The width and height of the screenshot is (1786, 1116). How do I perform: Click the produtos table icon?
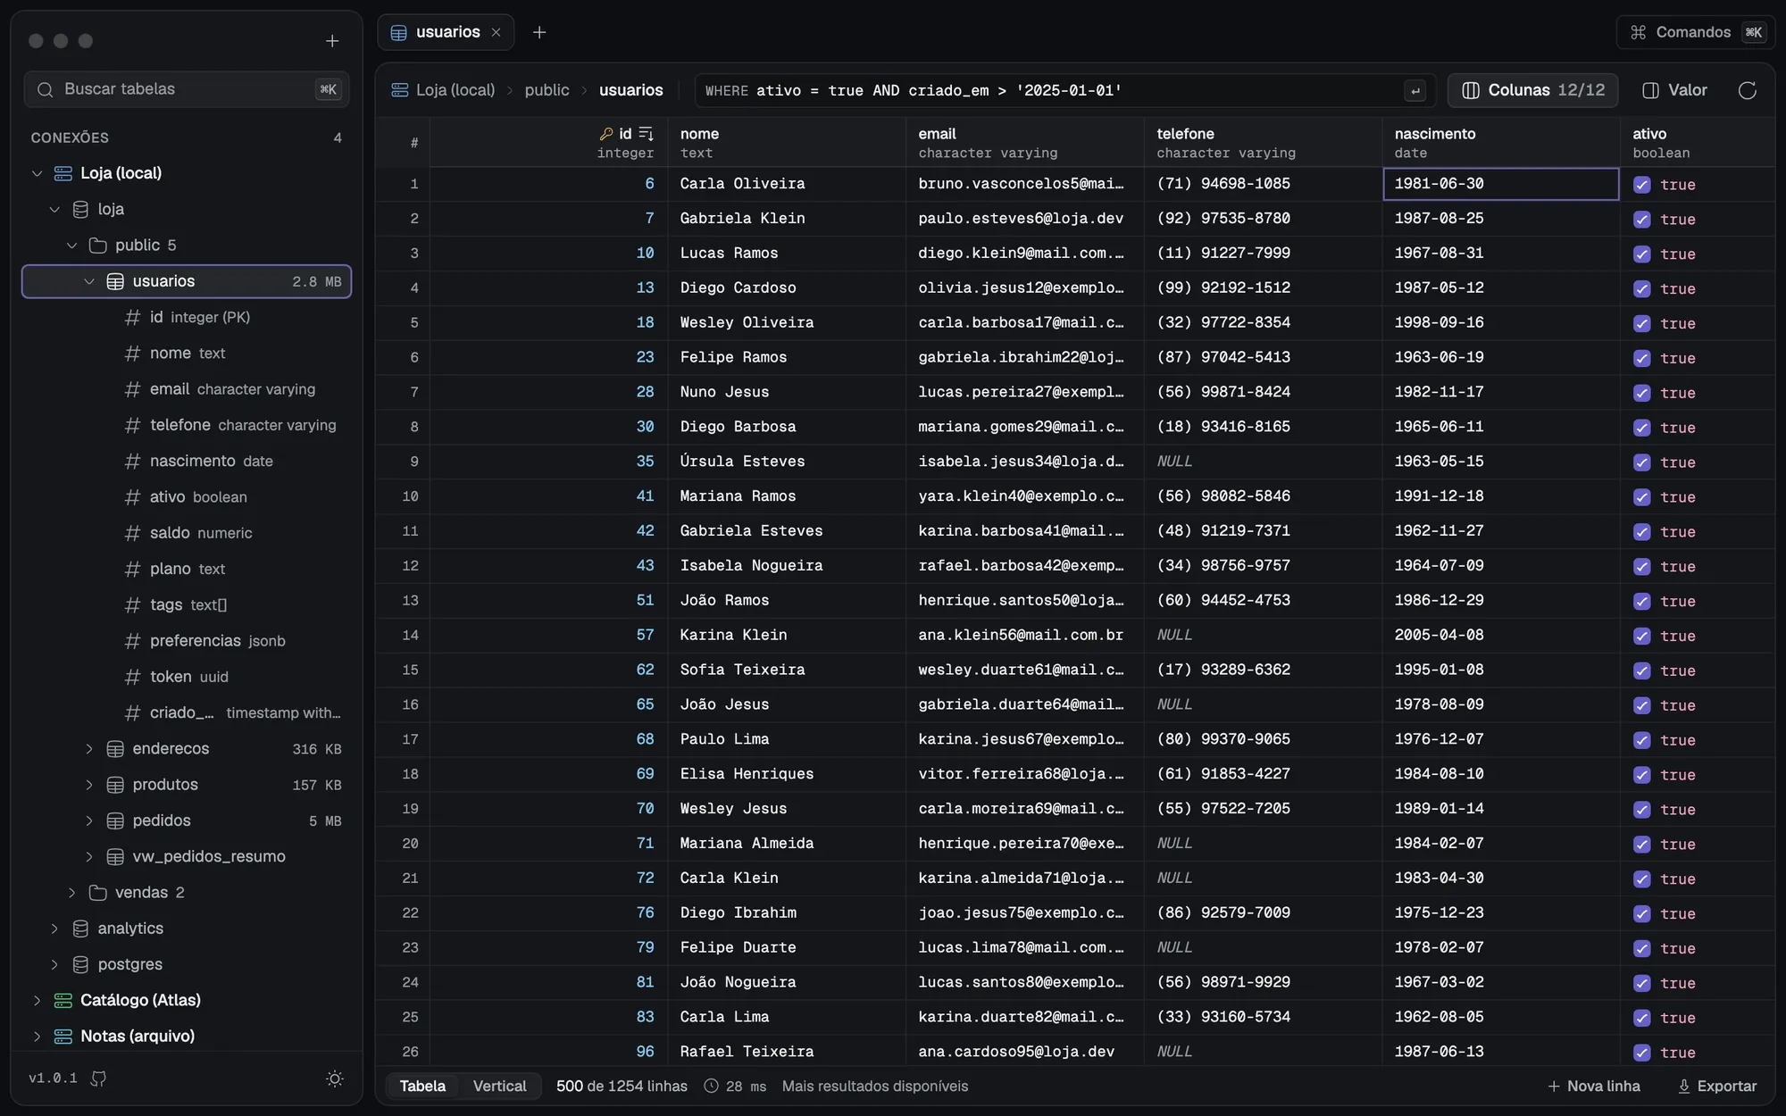[115, 785]
